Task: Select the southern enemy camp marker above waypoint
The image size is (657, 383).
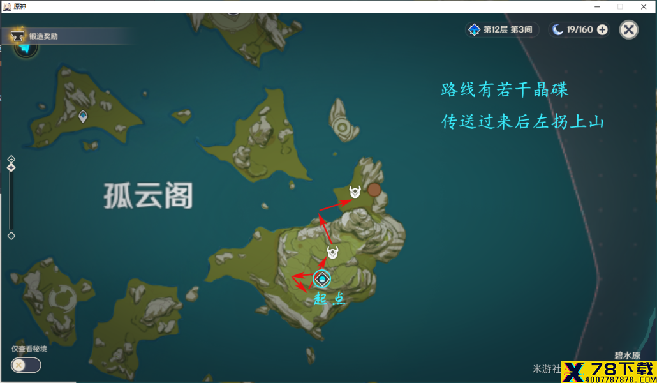Action: (x=333, y=252)
